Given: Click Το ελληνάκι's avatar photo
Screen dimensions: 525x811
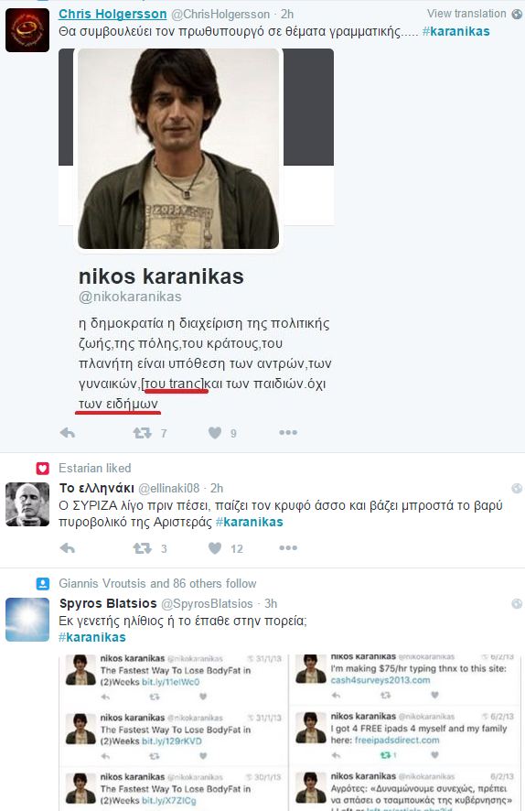Looking at the screenshot, I should (27, 504).
